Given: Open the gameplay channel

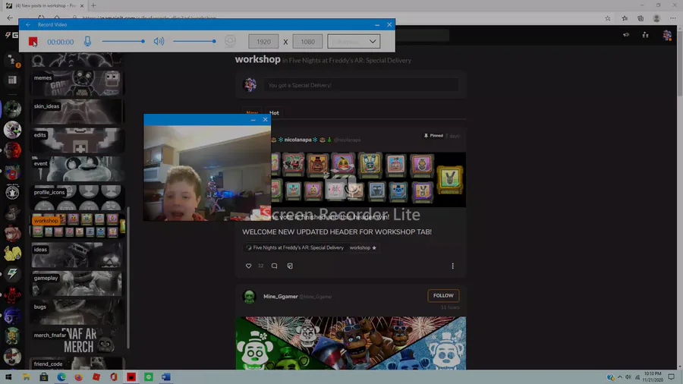Looking at the screenshot, I should point(77,284).
